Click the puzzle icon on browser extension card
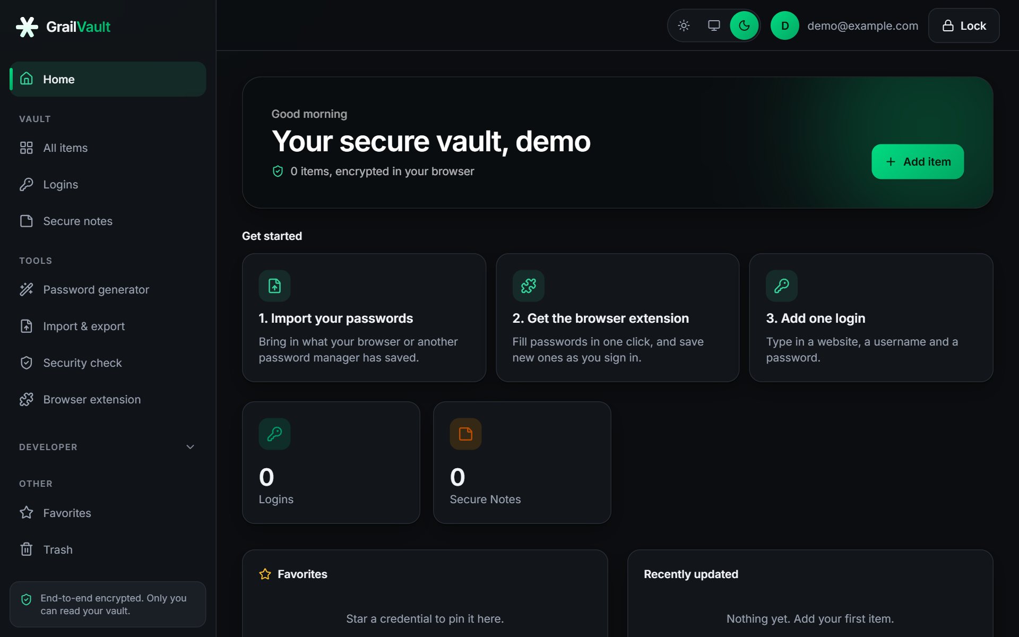 (x=528, y=286)
